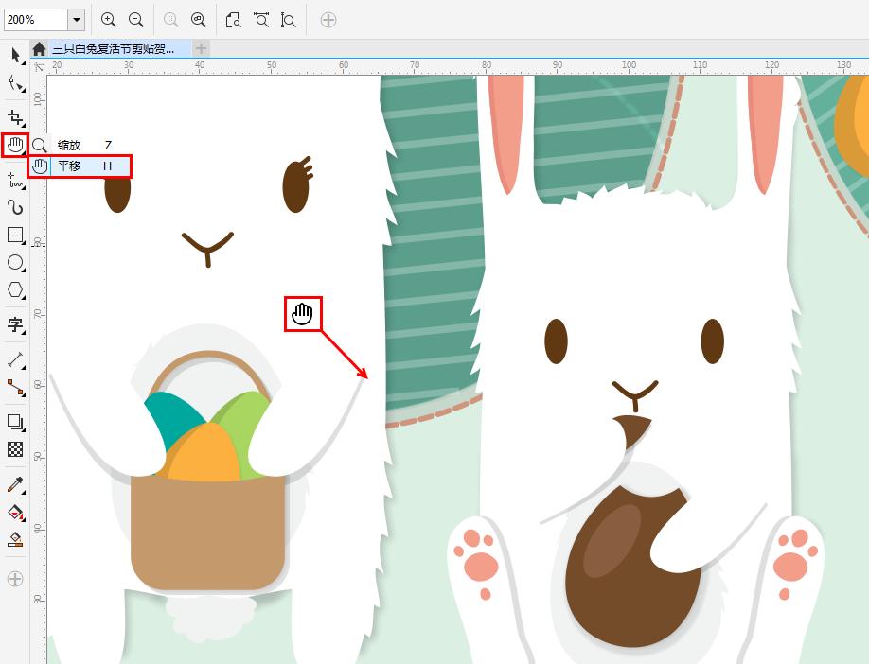This screenshot has height=664, width=869.
Task: Click the Zoom Out magnifier button
Action: [x=136, y=20]
